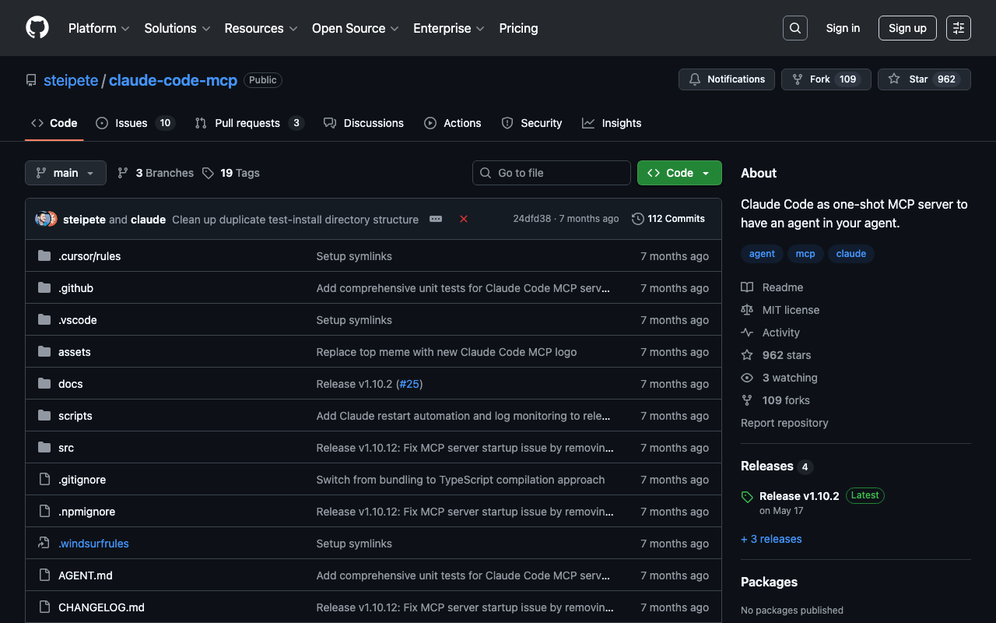Viewport: 996px width, 623px height.
Task: Click the failed status red X icon
Action: point(464,219)
